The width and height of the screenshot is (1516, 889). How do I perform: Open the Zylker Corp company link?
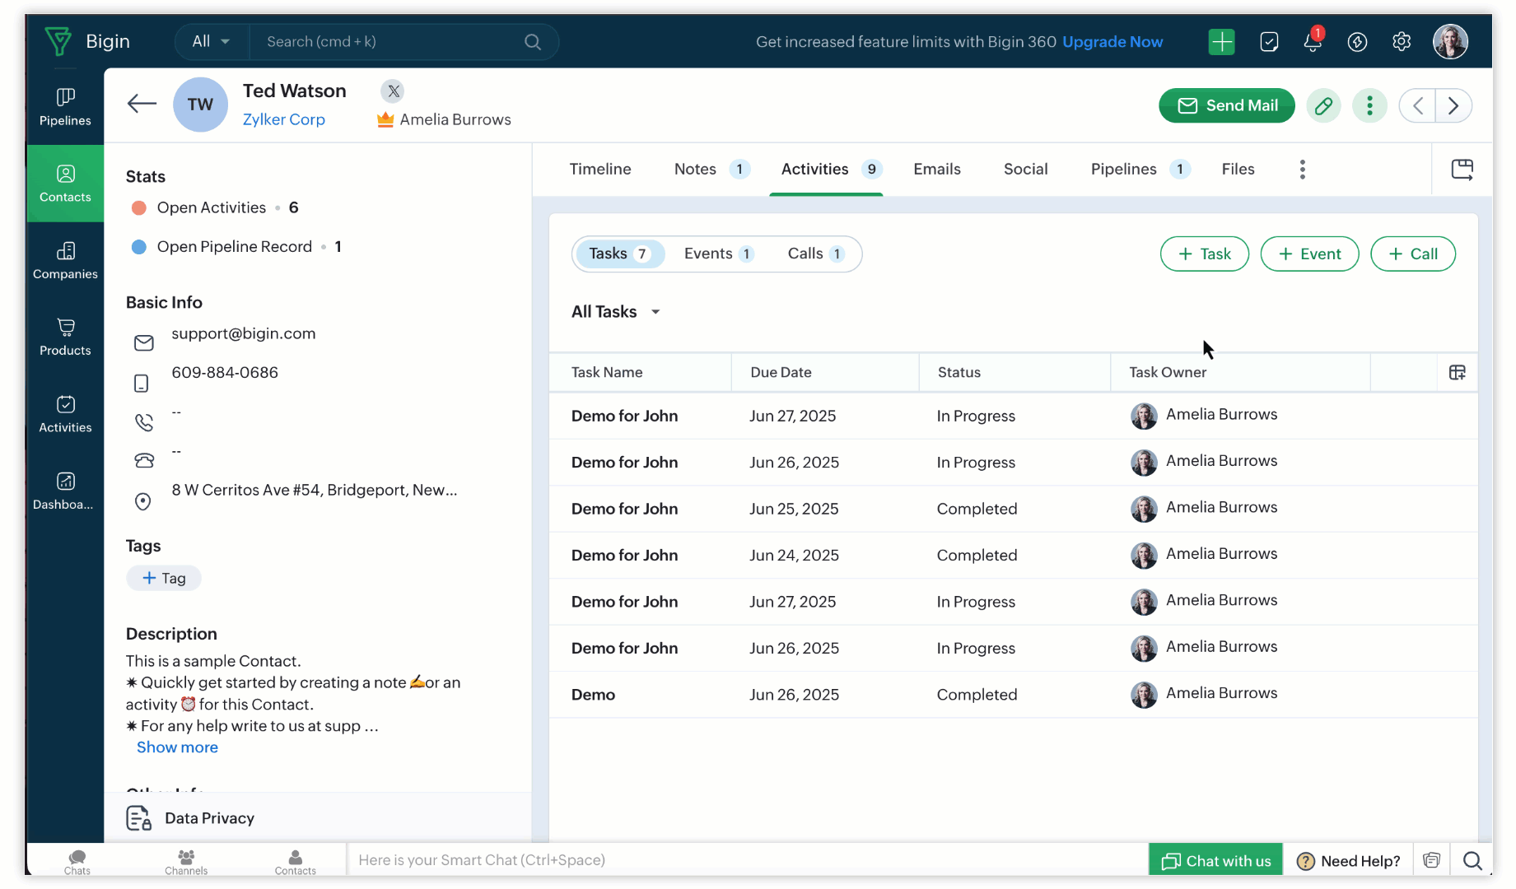pos(283,119)
